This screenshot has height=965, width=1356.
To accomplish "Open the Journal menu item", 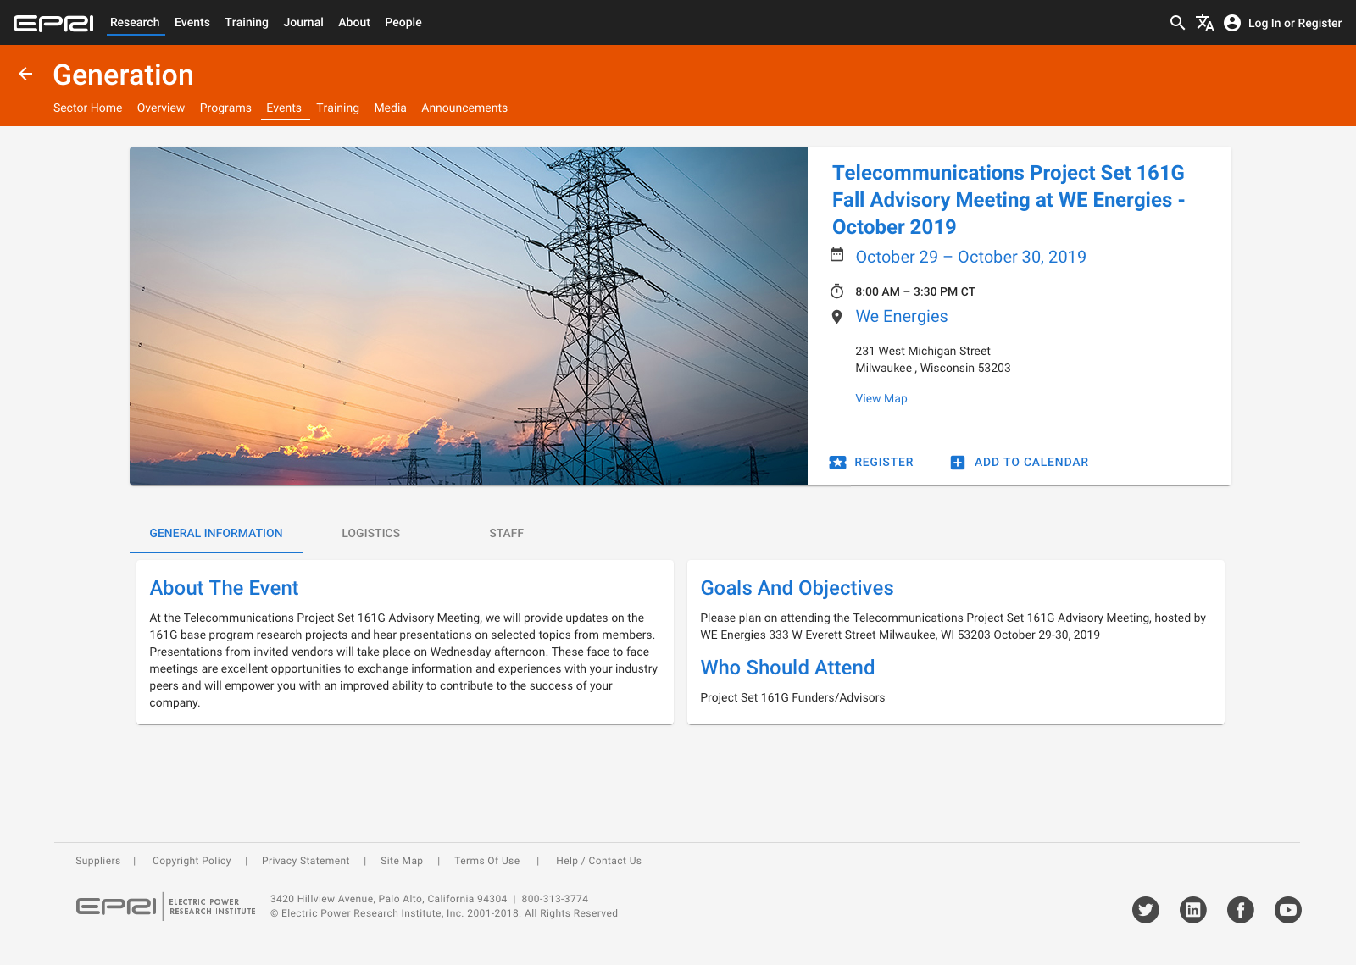I will [303, 23].
